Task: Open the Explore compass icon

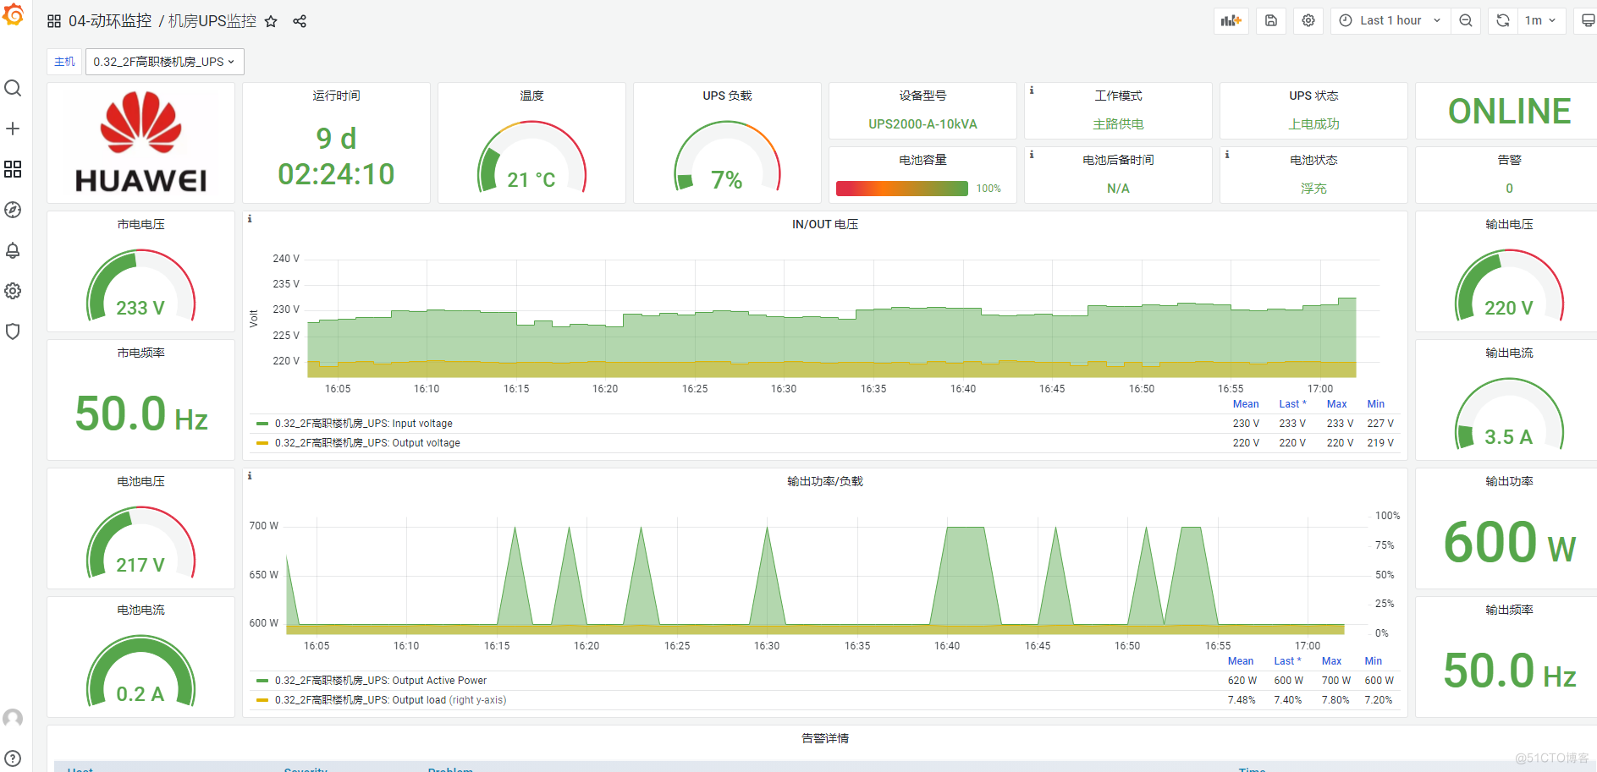Action: coord(13,210)
